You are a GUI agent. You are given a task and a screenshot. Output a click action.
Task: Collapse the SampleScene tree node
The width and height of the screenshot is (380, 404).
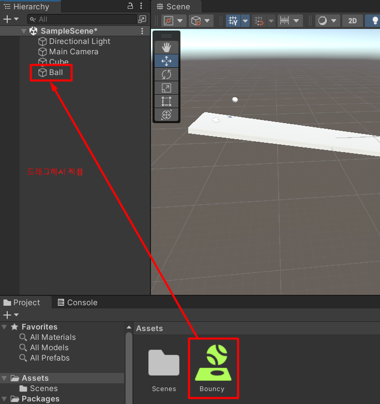(x=24, y=31)
